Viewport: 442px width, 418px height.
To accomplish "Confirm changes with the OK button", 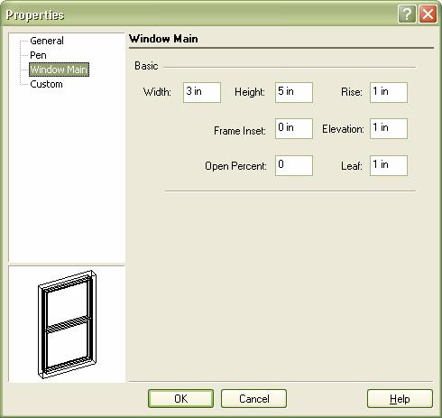I will click(x=180, y=399).
